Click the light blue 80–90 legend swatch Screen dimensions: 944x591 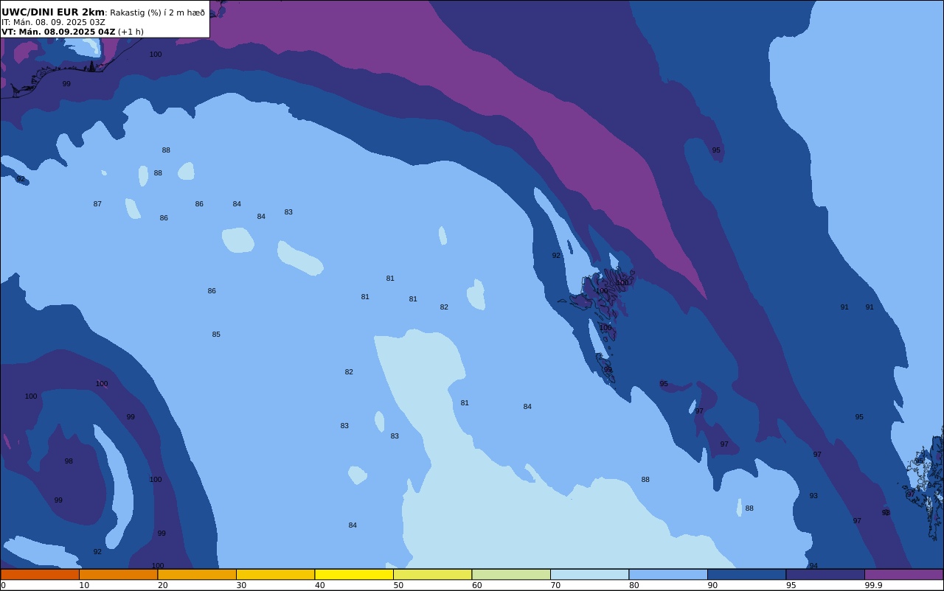(x=668, y=574)
